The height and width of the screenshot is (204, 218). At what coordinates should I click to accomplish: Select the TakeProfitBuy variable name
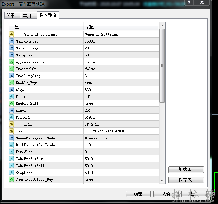click(29, 159)
